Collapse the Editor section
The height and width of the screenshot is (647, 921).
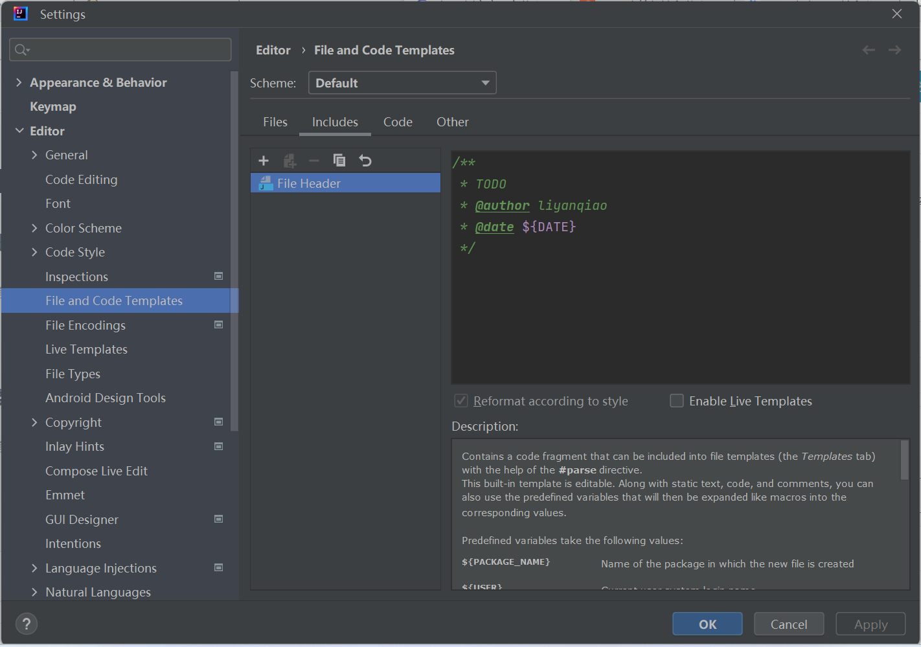point(19,131)
